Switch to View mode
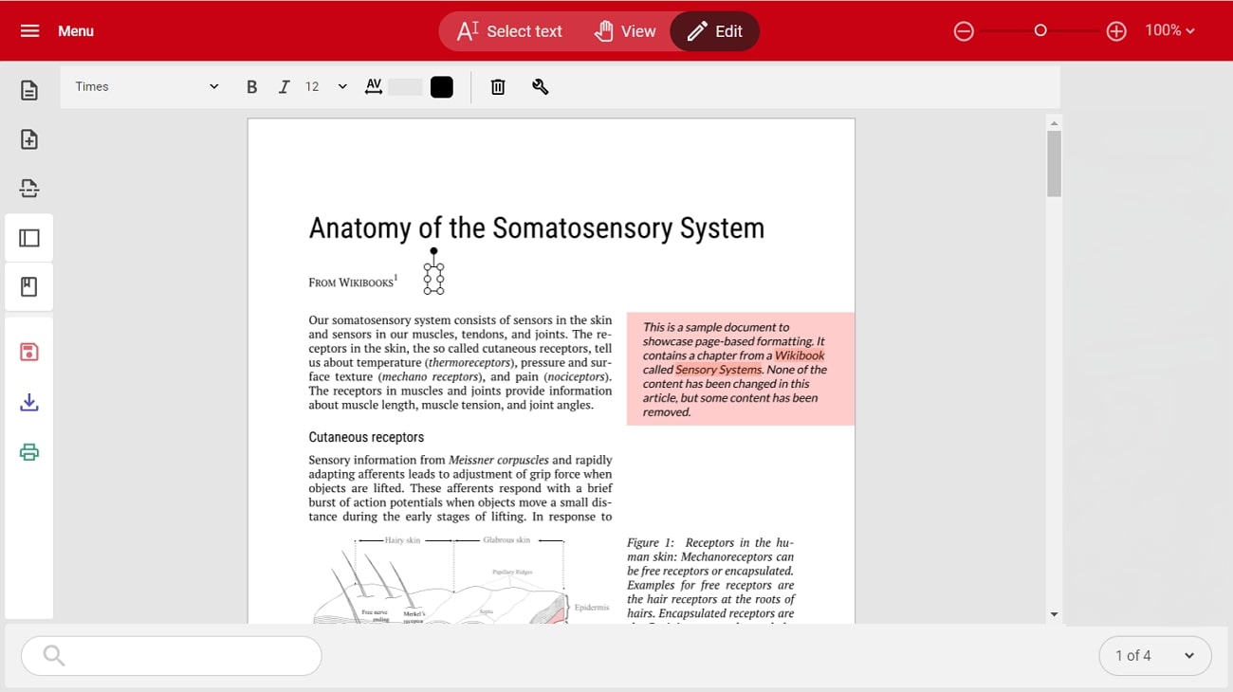1233x692 pixels. [x=625, y=31]
